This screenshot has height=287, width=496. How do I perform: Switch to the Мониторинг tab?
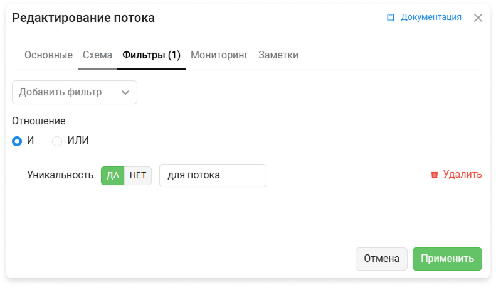pos(219,55)
